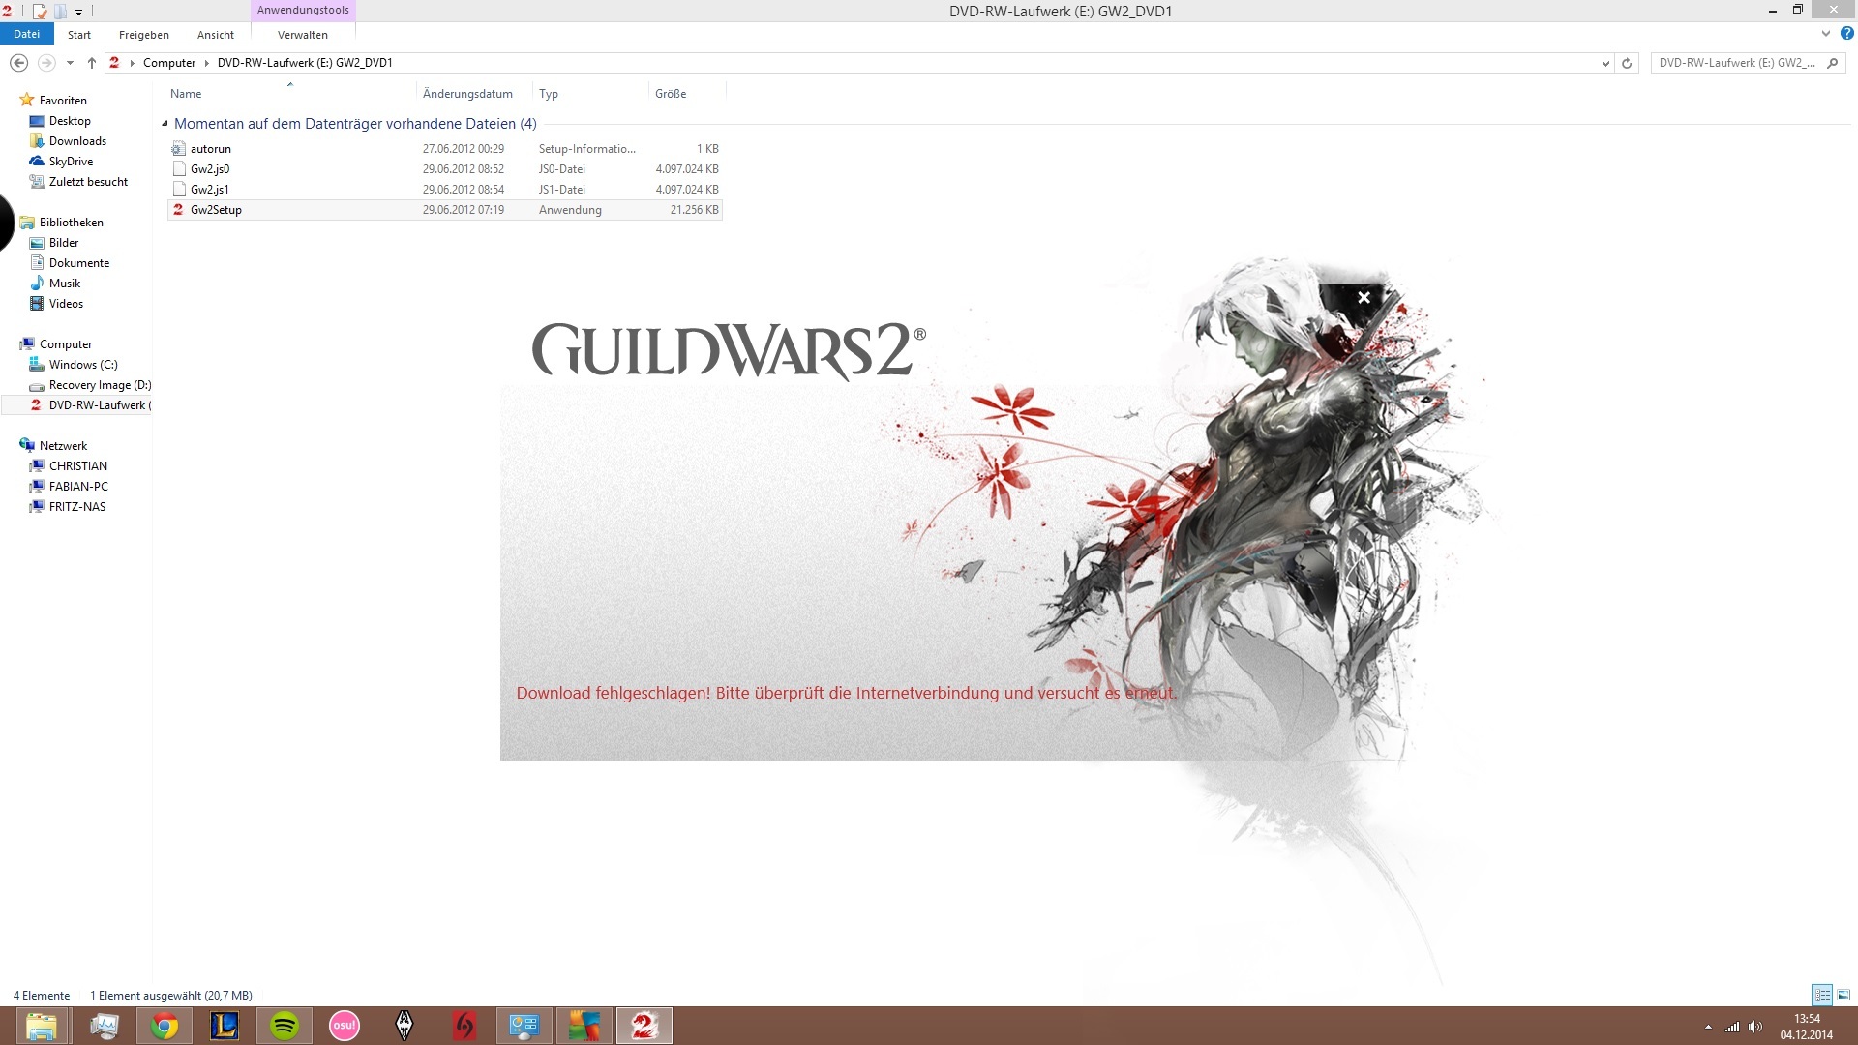Viewport: 1858px width, 1045px height.
Task: Open the Verwalten ribbon tab
Action: coord(303,35)
